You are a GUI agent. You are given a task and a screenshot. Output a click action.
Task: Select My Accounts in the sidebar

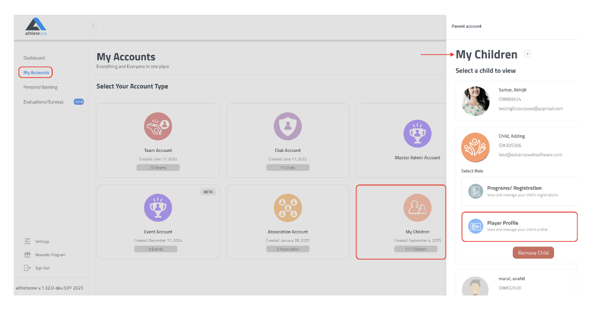tap(36, 73)
